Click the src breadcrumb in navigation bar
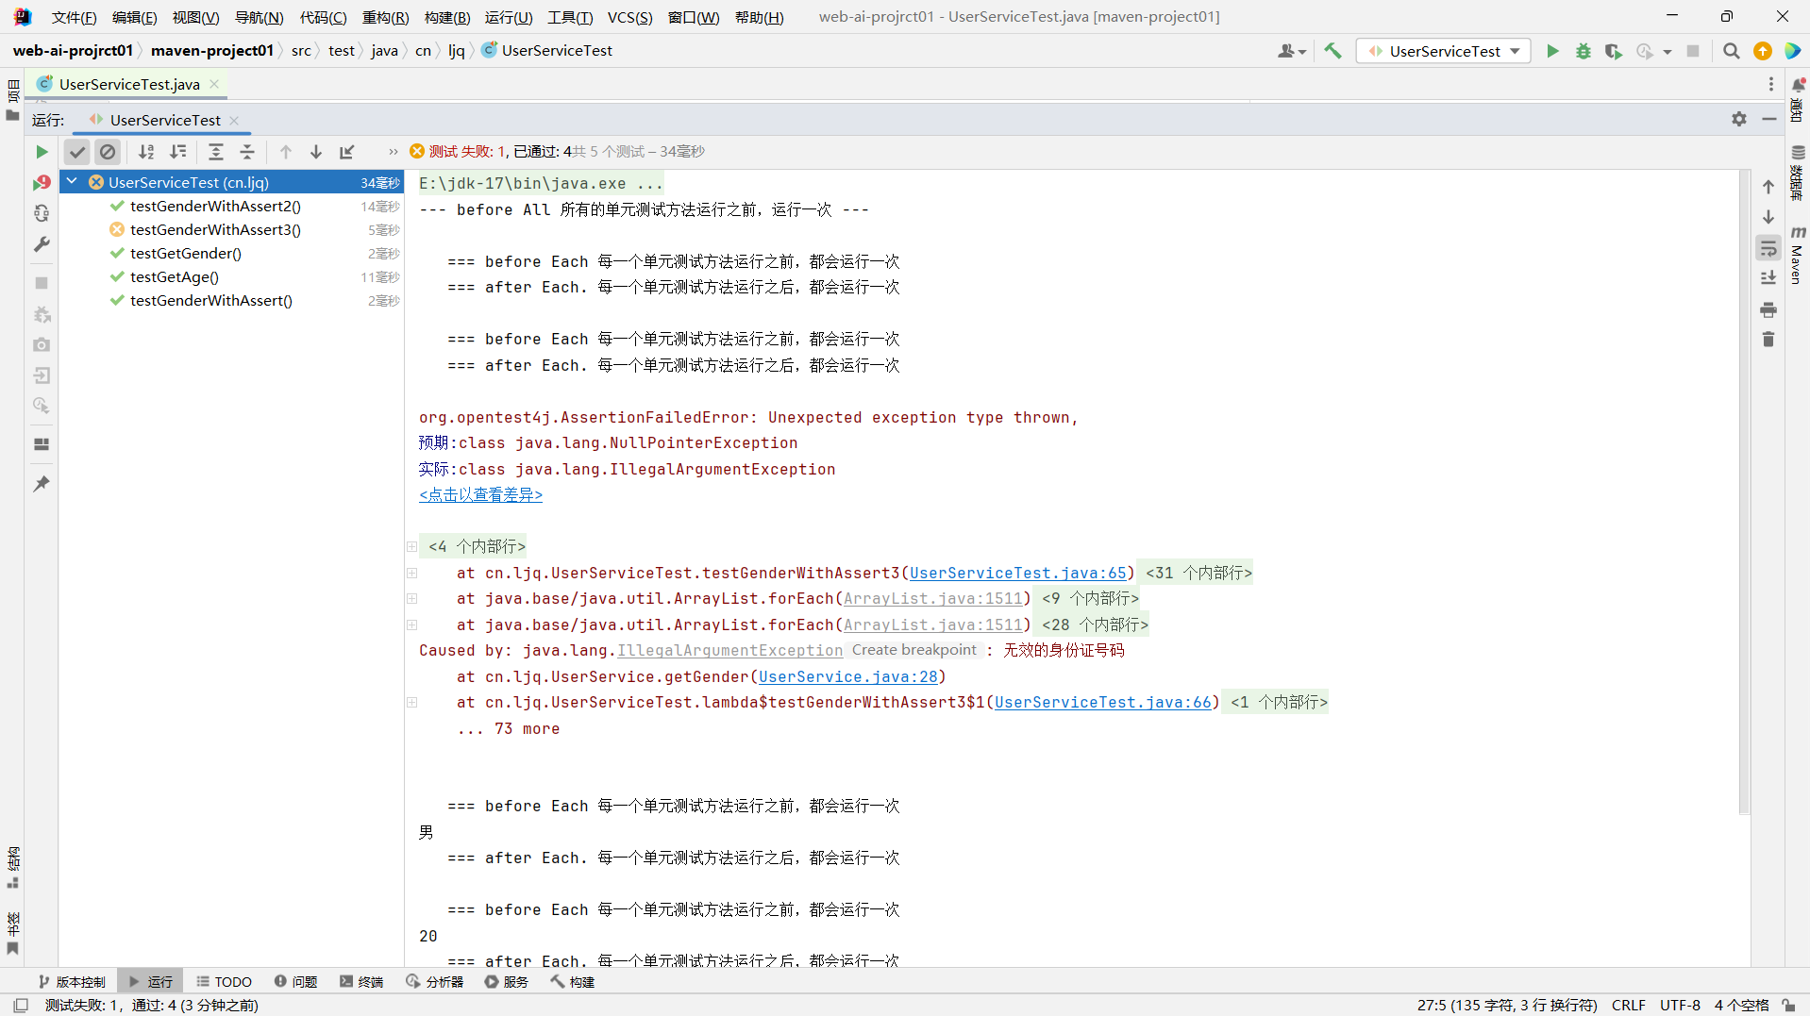Image resolution: width=1810 pixels, height=1016 pixels. coord(301,51)
